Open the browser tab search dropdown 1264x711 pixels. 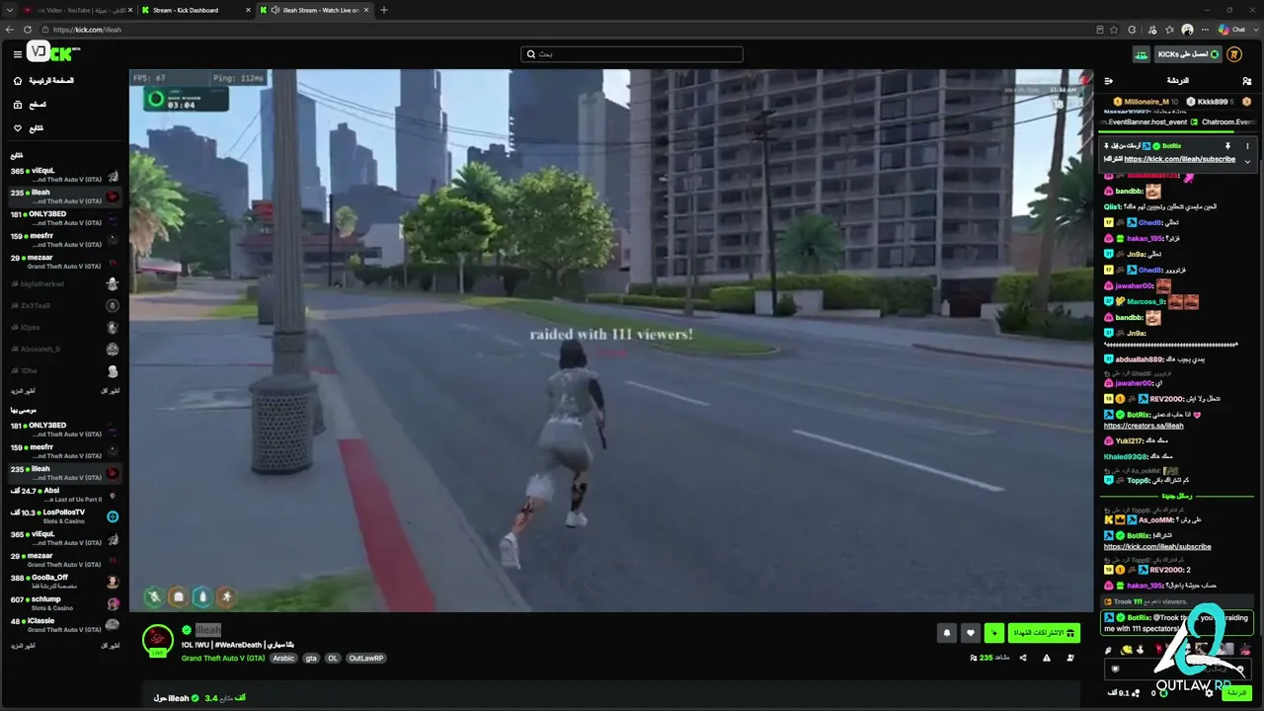pyautogui.click(x=8, y=10)
